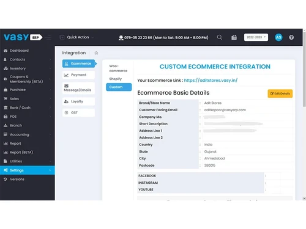Click the scrollbar down arrow
This screenshot has width=306, height=229.
304,198
